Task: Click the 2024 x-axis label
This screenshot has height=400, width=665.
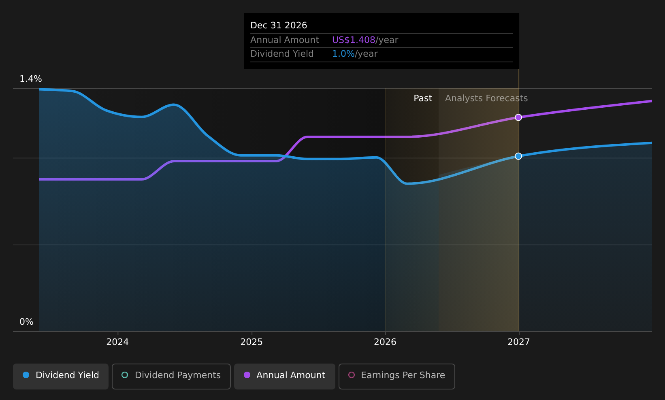Action: 117,342
